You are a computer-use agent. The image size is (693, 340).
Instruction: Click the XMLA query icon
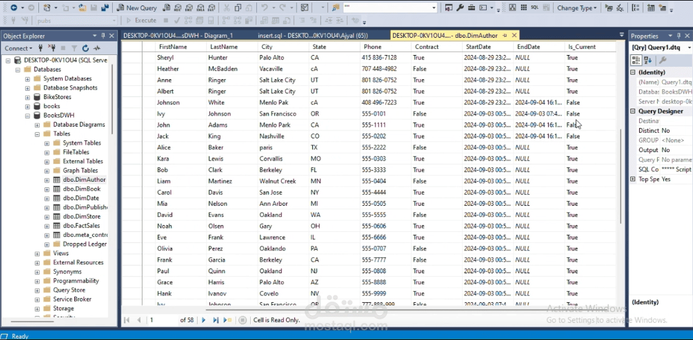(200, 8)
